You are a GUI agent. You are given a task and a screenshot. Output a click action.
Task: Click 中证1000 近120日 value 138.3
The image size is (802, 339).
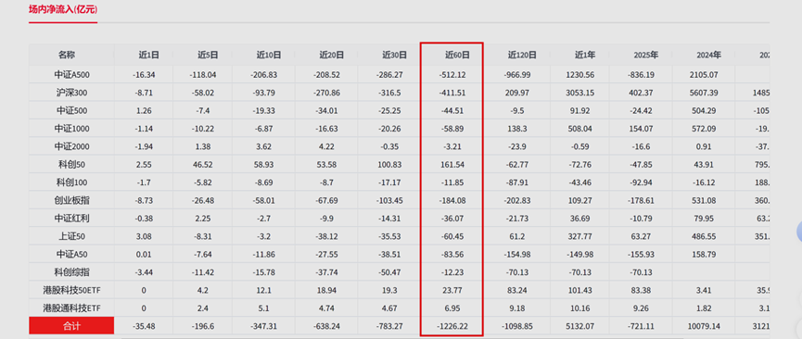click(x=517, y=129)
